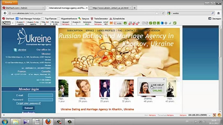Open Mypartnerforever bookmark
This screenshot has height=125, width=223.
(67, 18)
